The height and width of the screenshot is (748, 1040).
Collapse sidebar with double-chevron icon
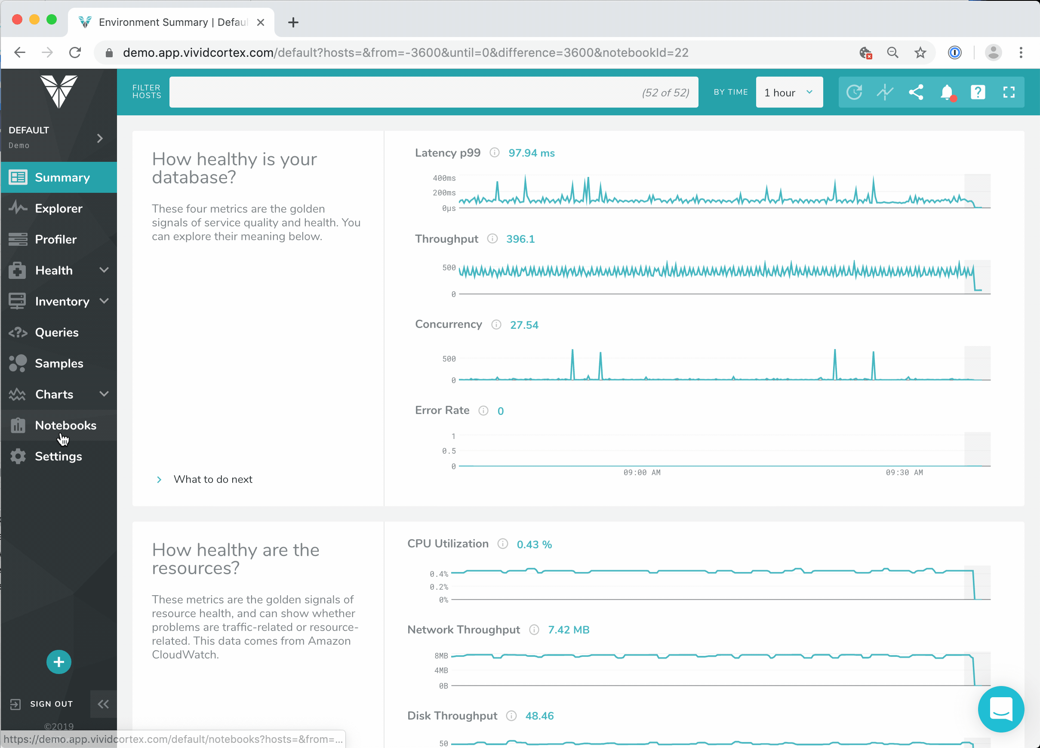[x=103, y=704]
